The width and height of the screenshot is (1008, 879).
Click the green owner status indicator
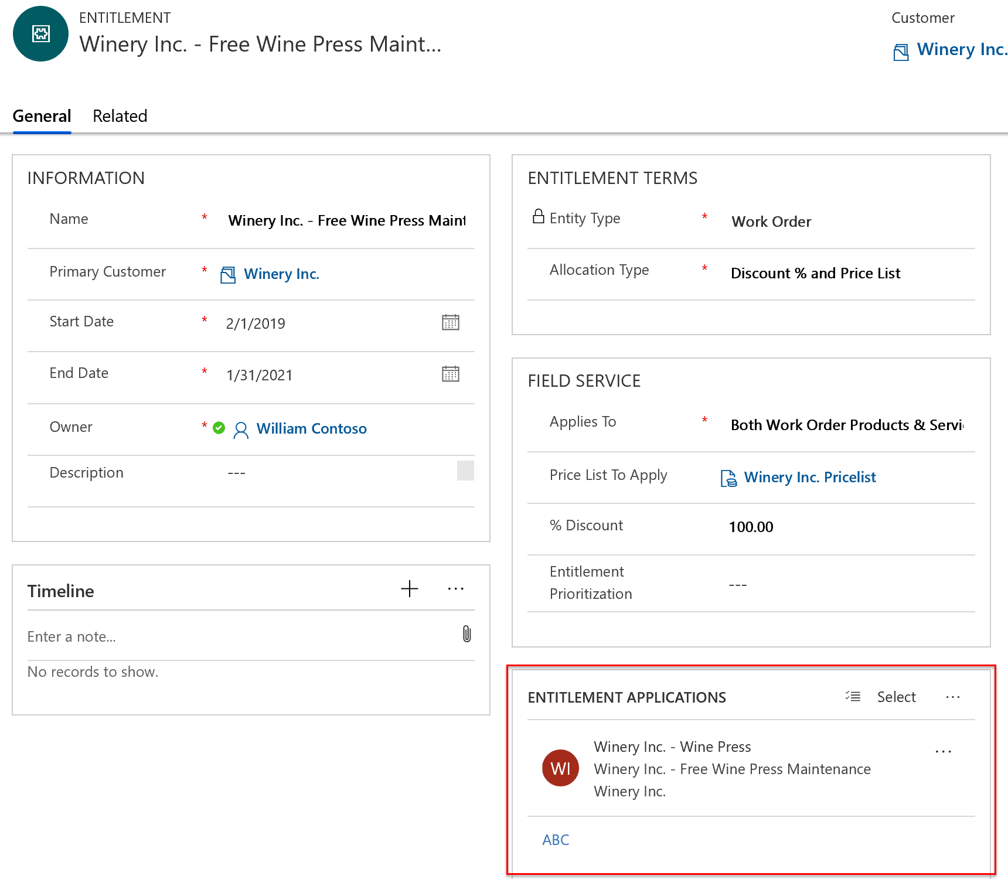click(x=219, y=428)
